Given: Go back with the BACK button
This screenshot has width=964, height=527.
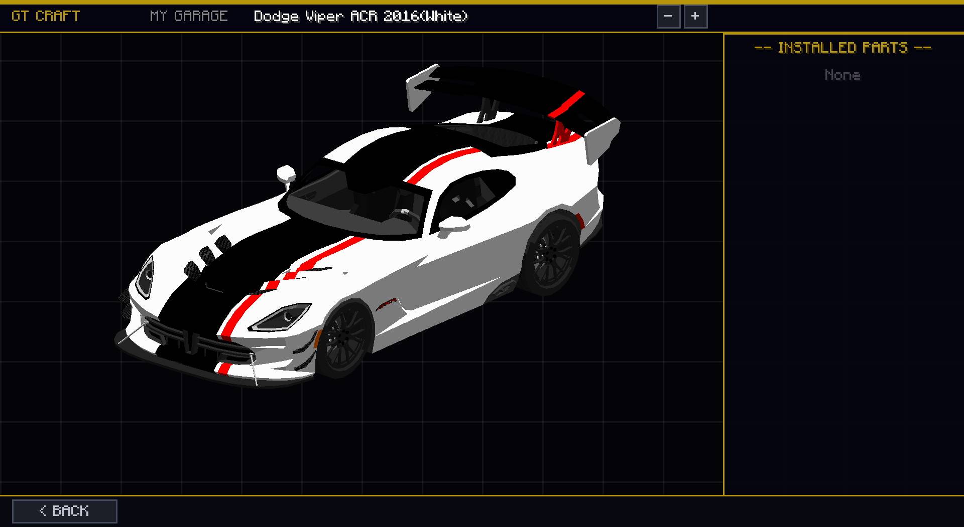Looking at the screenshot, I should click(x=65, y=511).
